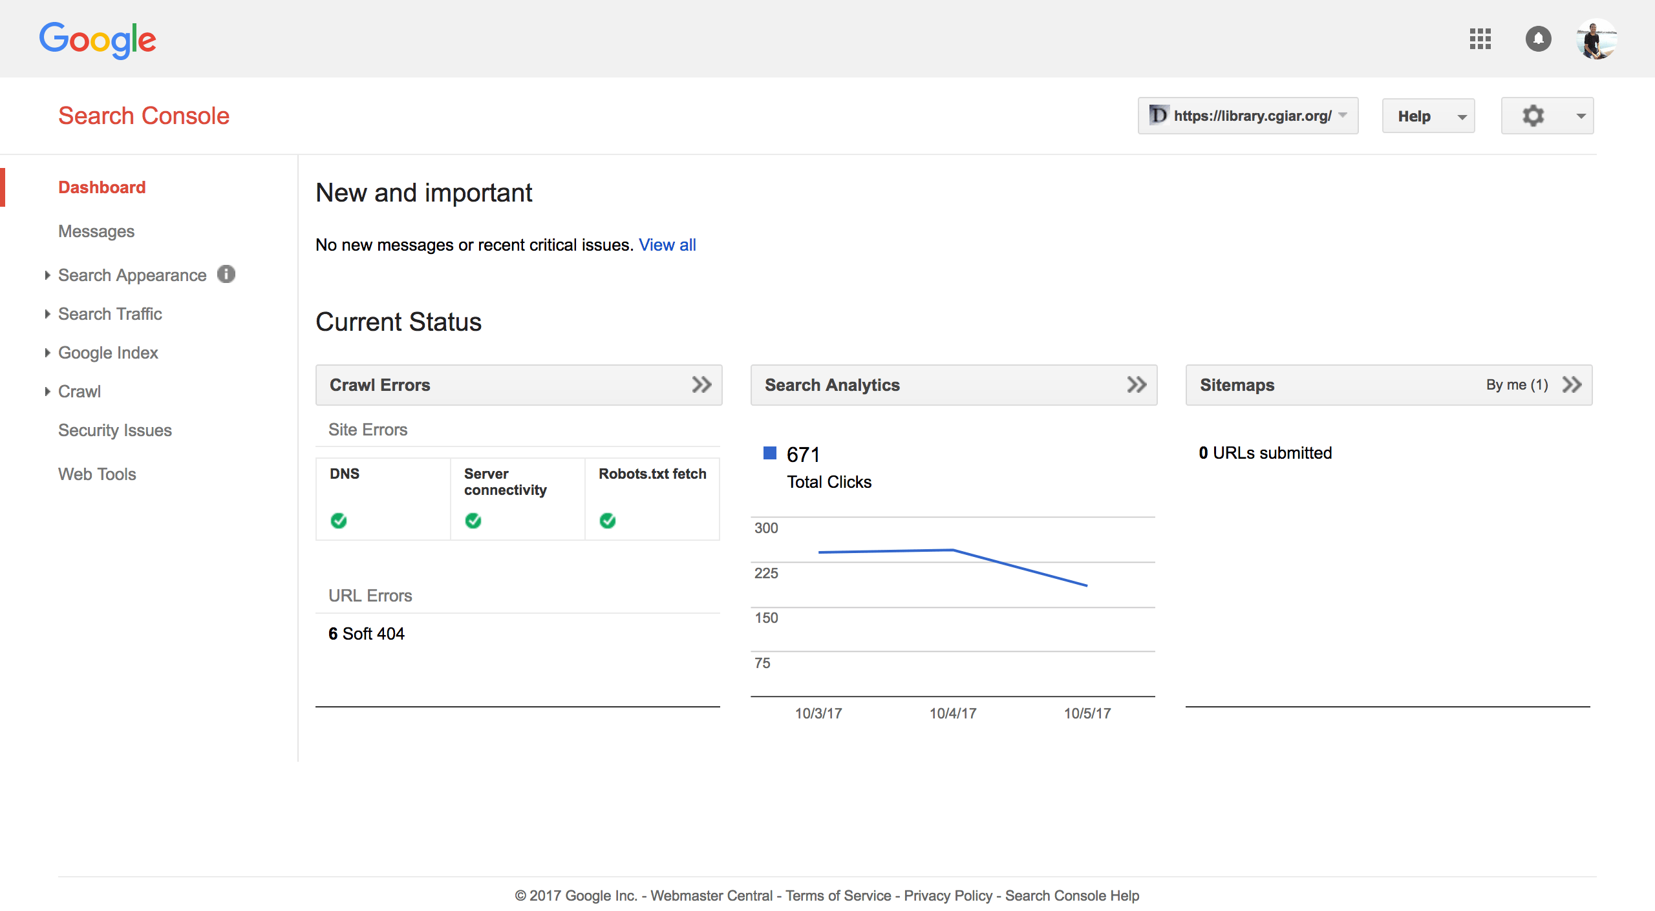Click the dropdown arrow beside the gear
Image resolution: width=1655 pixels, height=911 pixels.
point(1581,117)
